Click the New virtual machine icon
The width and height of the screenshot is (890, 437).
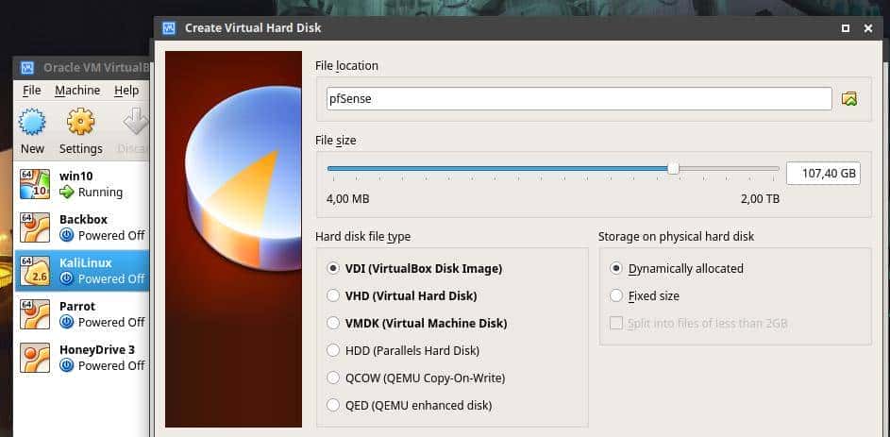click(32, 123)
